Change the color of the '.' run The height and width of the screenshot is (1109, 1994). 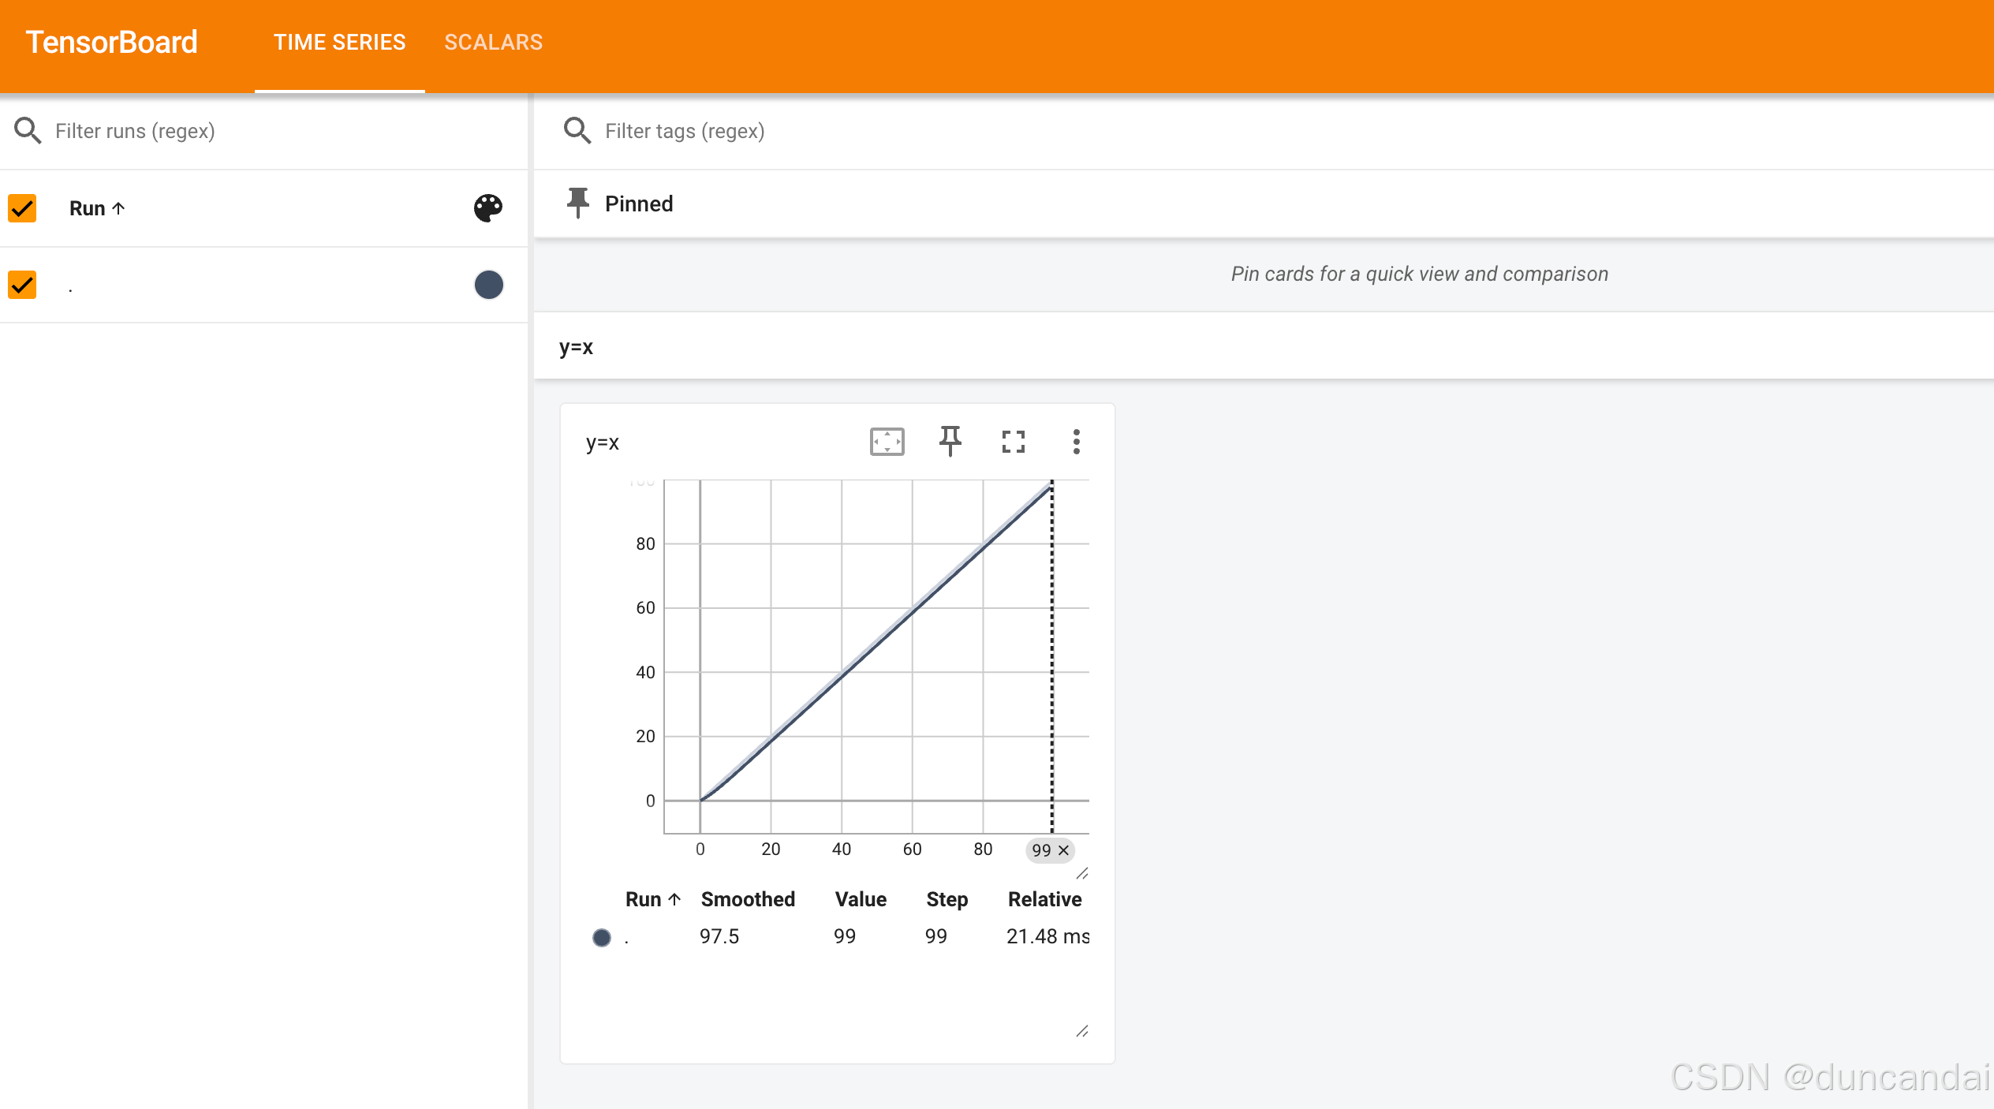click(x=488, y=285)
